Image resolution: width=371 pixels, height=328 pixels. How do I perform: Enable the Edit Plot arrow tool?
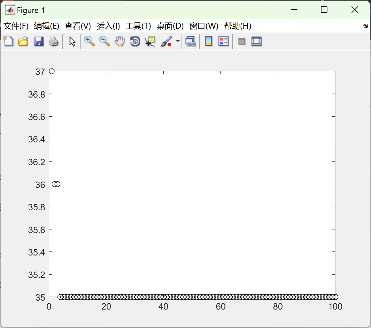pos(72,42)
